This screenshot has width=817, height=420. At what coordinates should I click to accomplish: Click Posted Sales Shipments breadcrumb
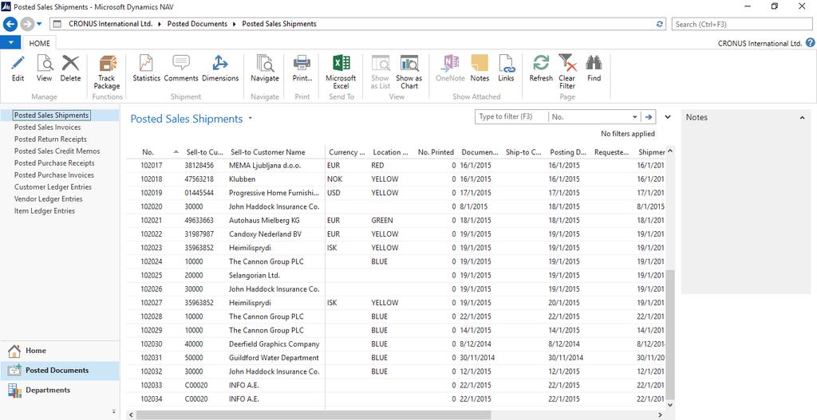[x=278, y=24]
